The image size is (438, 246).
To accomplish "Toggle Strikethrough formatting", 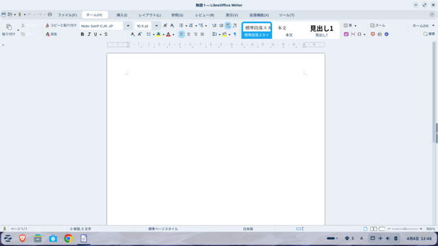I will tap(106, 34).
